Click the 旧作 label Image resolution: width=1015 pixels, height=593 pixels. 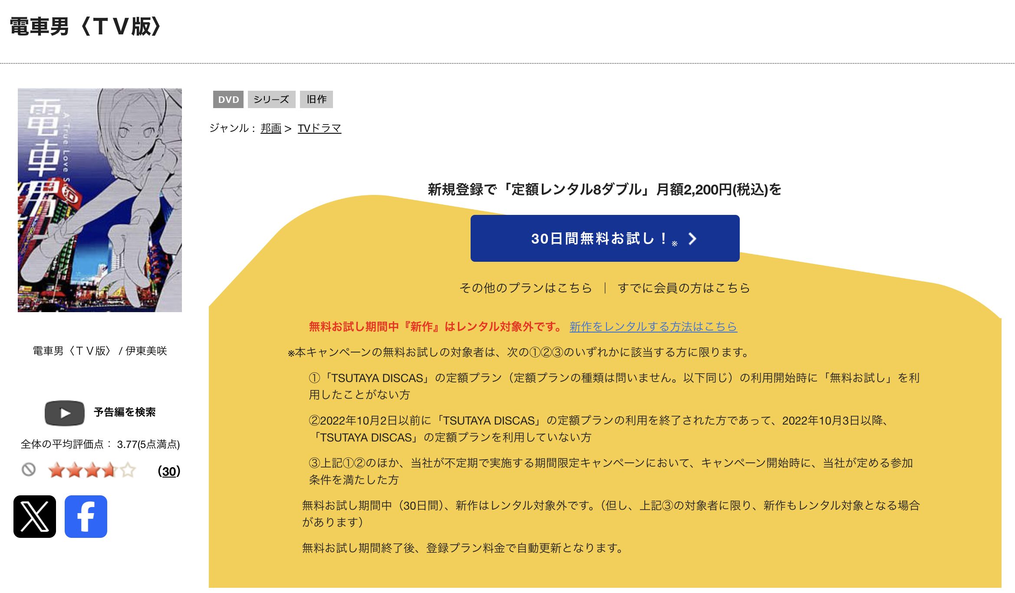pyautogui.click(x=316, y=99)
